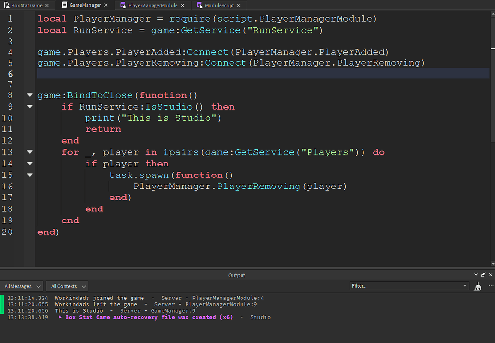Collapse the if player block on line 14
Screen dimensions: 495x343
tap(30, 163)
